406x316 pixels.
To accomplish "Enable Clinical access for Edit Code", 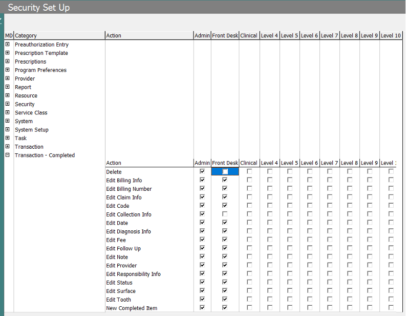I will click(249, 206).
